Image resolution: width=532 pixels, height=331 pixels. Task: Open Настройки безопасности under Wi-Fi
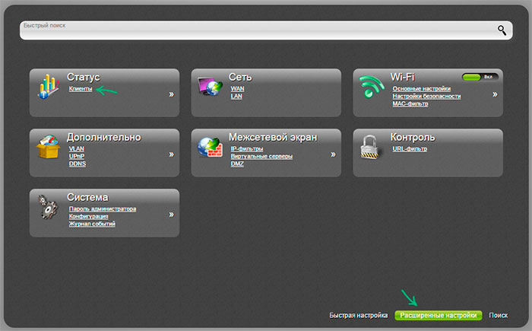pos(426,97)
